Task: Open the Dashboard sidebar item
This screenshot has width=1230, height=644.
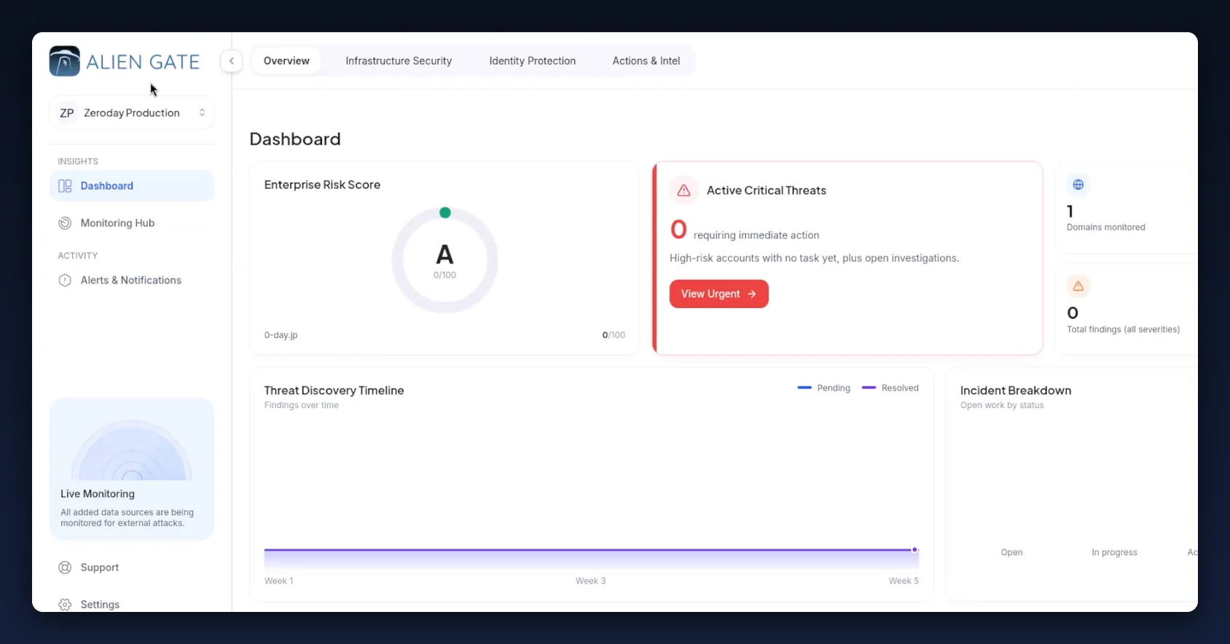Action: coord(132,186)
